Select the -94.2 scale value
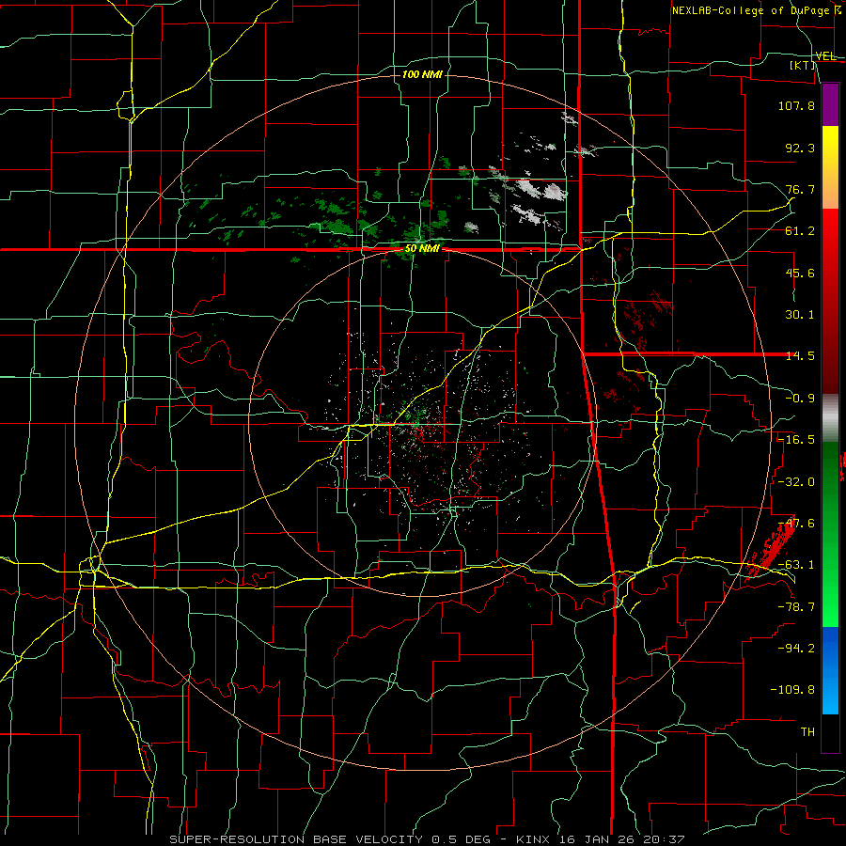Viewport: 846px width, 846px height. (796, 649)
